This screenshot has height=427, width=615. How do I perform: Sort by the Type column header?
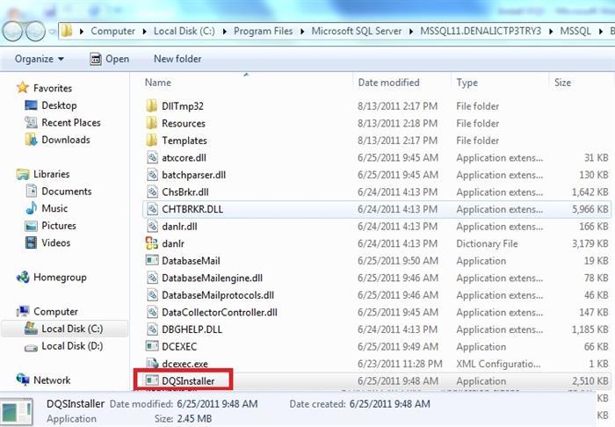point(467,83)
